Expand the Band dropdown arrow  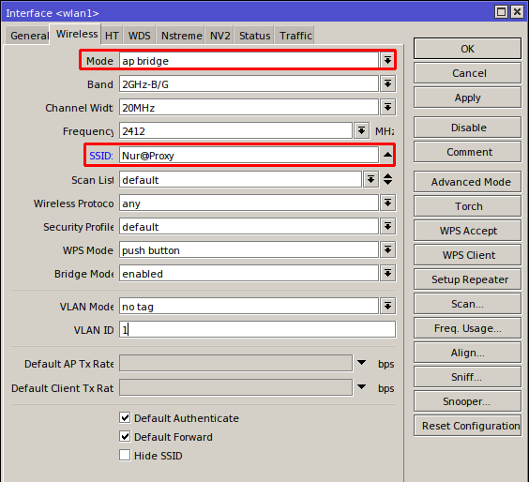pos(387,83)
